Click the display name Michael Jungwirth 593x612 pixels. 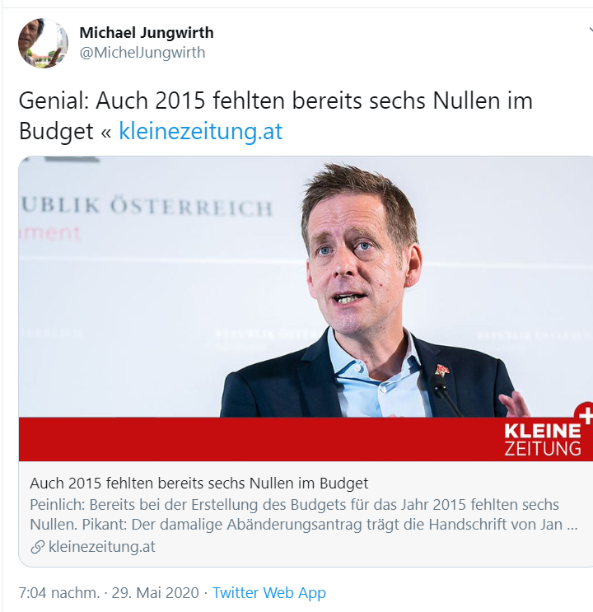tap(147, 32)
